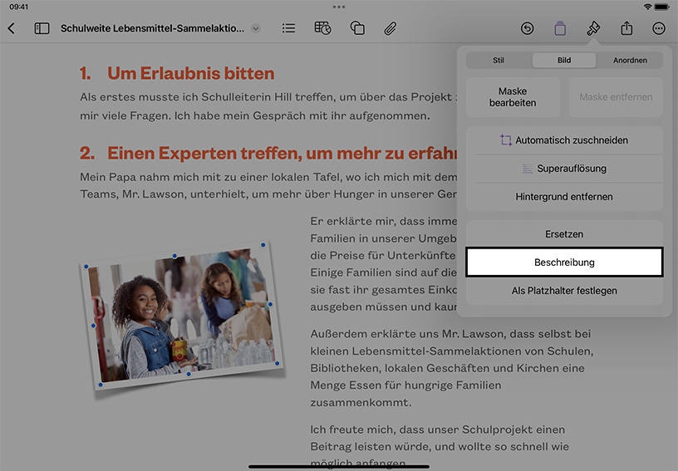
Task: Open the Share icon
Action: (626, 28)
